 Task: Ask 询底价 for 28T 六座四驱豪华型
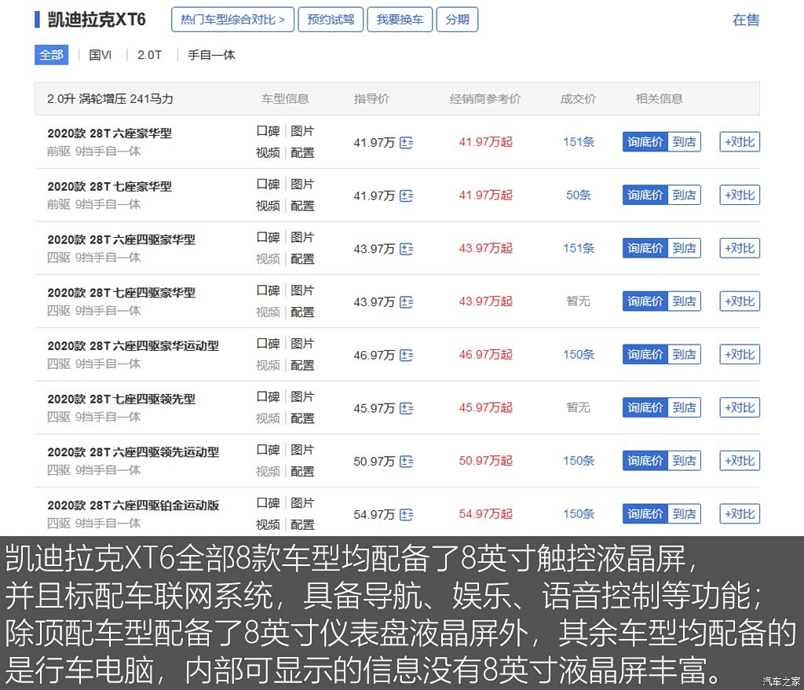tap(645, 249)
